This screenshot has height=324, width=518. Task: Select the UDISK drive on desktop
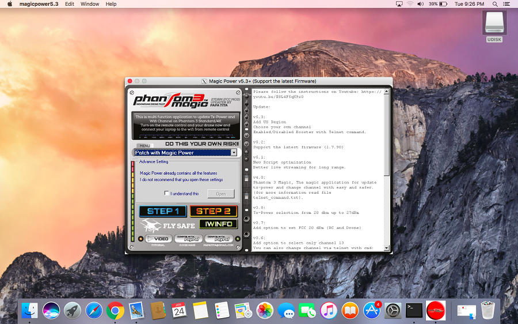(x=494, y=26)
